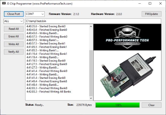Click the hardware version value 2.0.0
This screenshot has width=166, height=115.
(119, 14)
